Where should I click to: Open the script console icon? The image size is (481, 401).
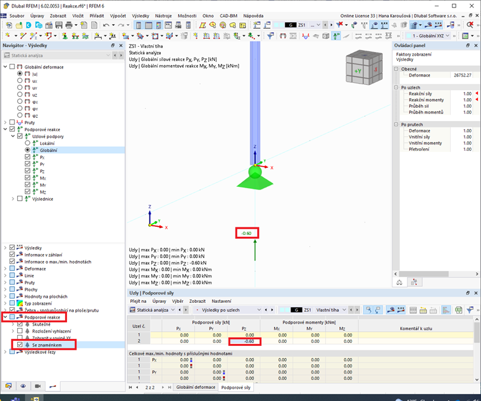(x=168, y=25)
